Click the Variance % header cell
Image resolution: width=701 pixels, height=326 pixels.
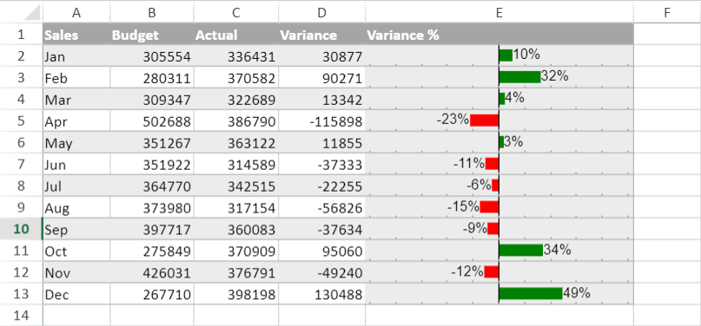(x=499, y=35)
